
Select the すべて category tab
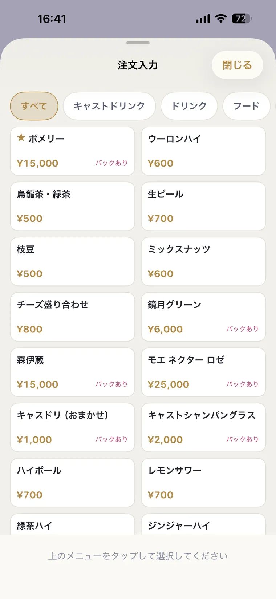pyautogui.click(x=34, y=106)
